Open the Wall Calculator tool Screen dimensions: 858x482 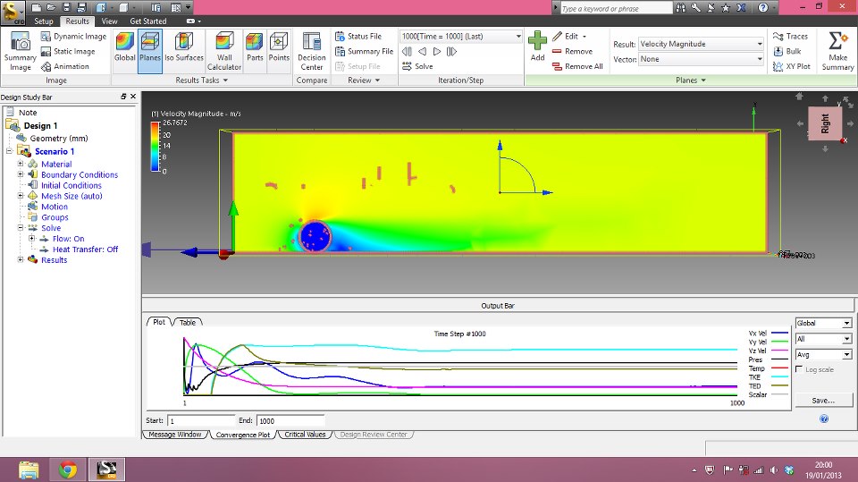(224, 52)
